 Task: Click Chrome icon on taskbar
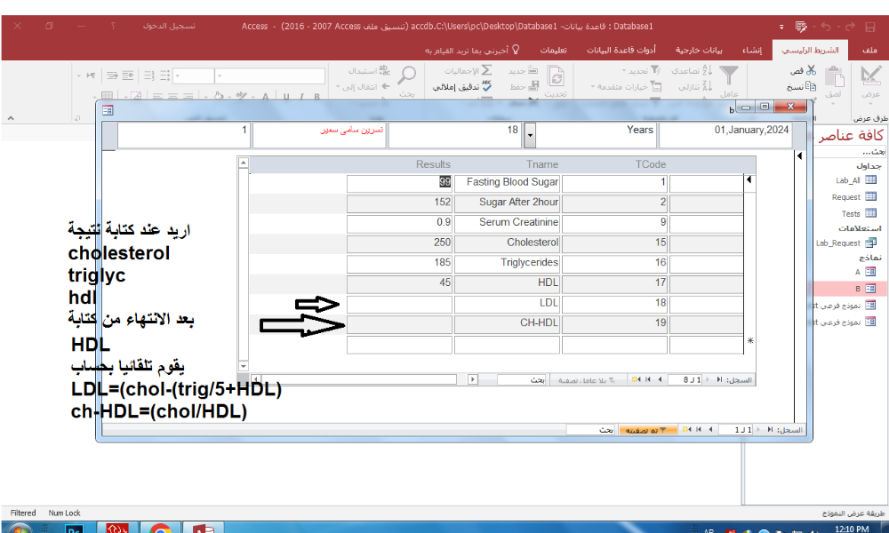click(x=160, y=529)
